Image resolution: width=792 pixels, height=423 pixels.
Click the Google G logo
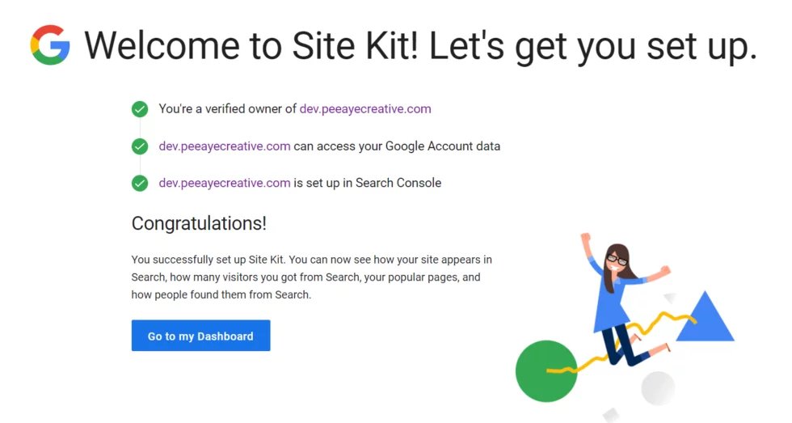50,44
